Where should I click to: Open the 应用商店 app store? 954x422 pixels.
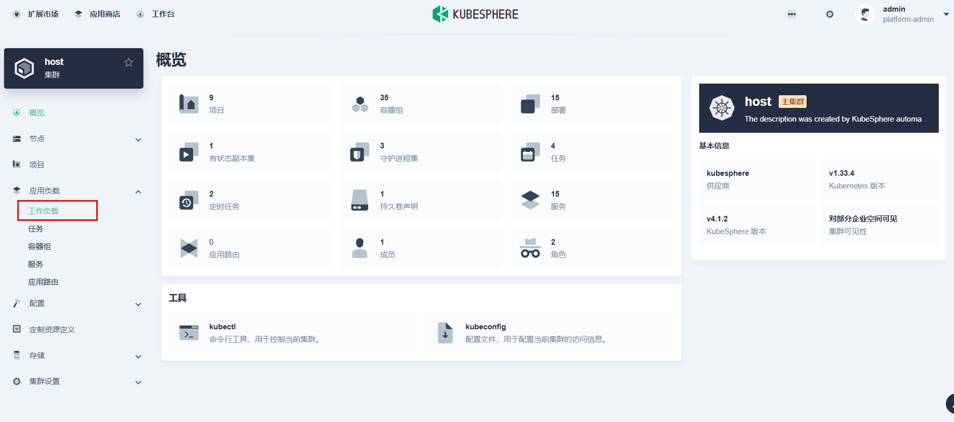click(x=97, y=14)
